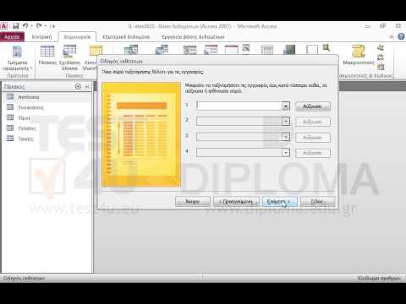
Task: Expand the fourth sort field dropdown
Action: (286, 153)
